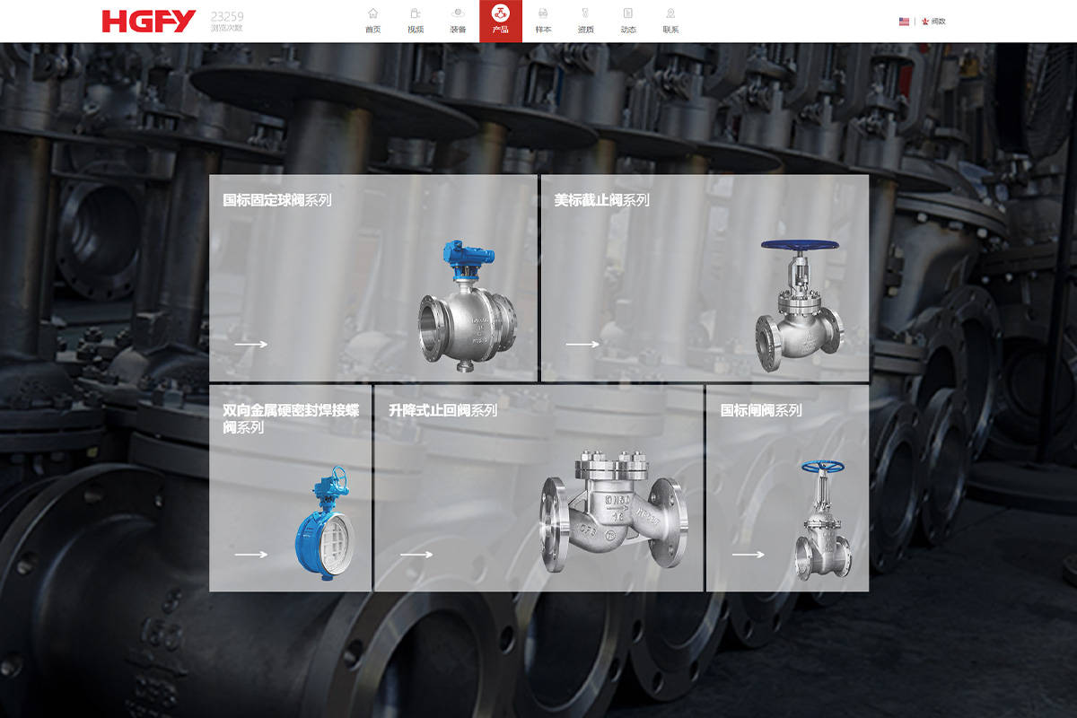Open the 动态 news nav item
Viewport: 1077px width, 718px height.
coord(628,21)
